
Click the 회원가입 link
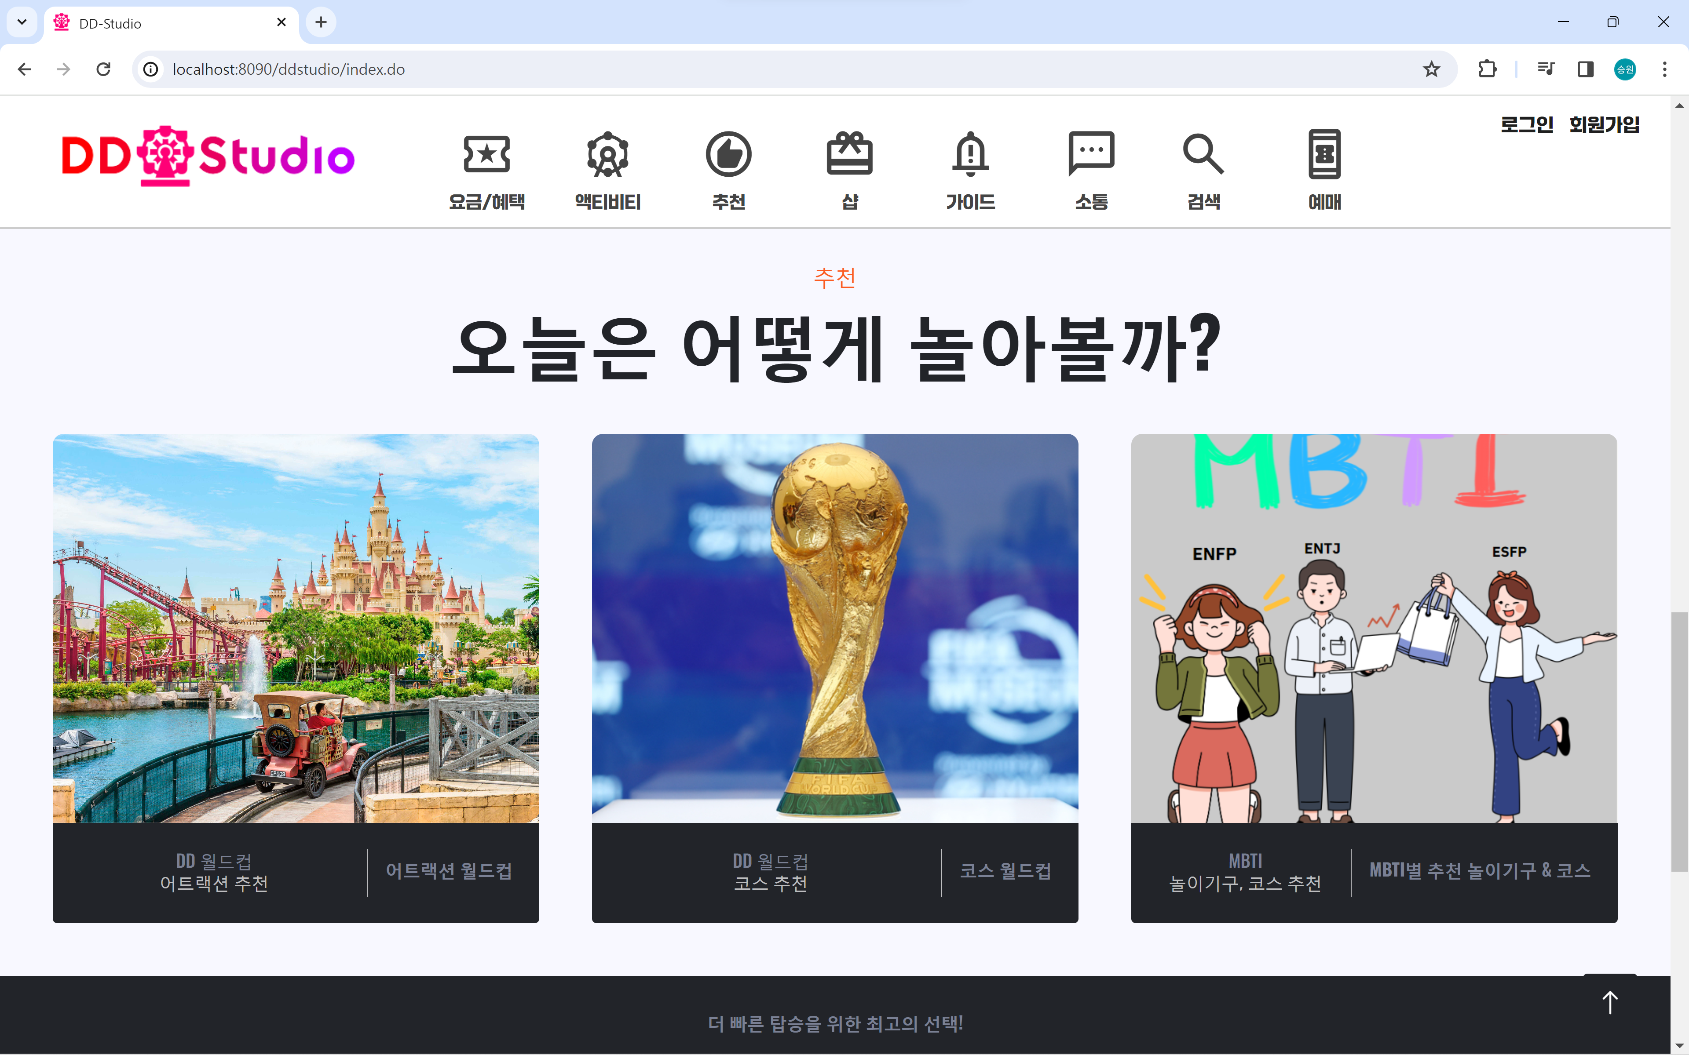tap(1604, 124)
